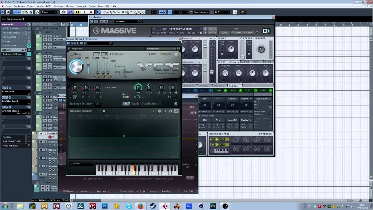Select the arrow Object Selection tool

coord(98,12)
